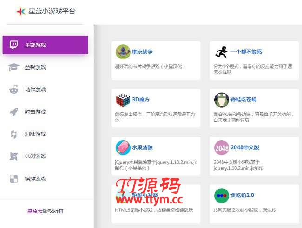Click the popsicle icon of 水果消除
Screen dimensions: 302x228
(x=123, y=148)
